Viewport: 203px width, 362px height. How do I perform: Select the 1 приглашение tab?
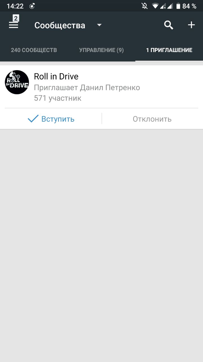pos(169,50)
